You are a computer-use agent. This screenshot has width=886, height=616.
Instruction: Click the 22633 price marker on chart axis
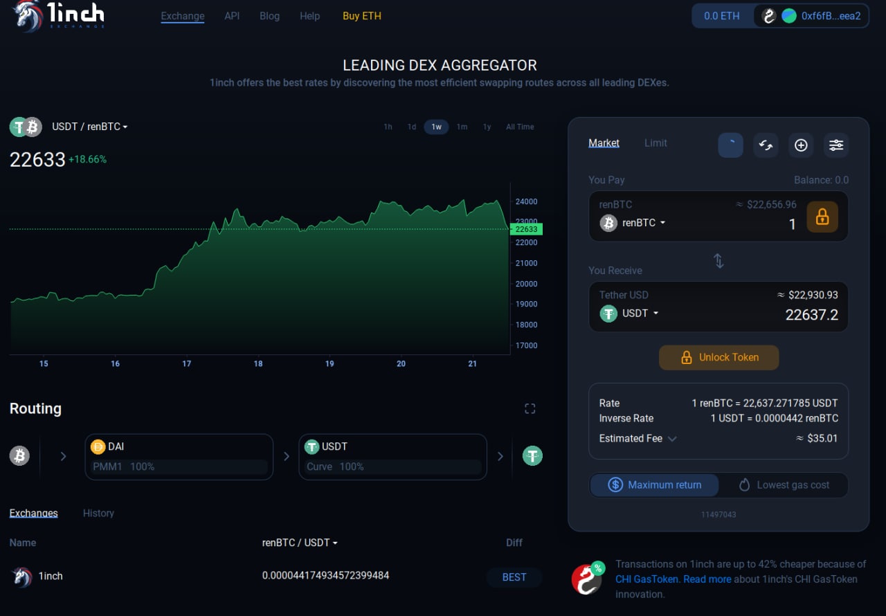tap(526, 229)
